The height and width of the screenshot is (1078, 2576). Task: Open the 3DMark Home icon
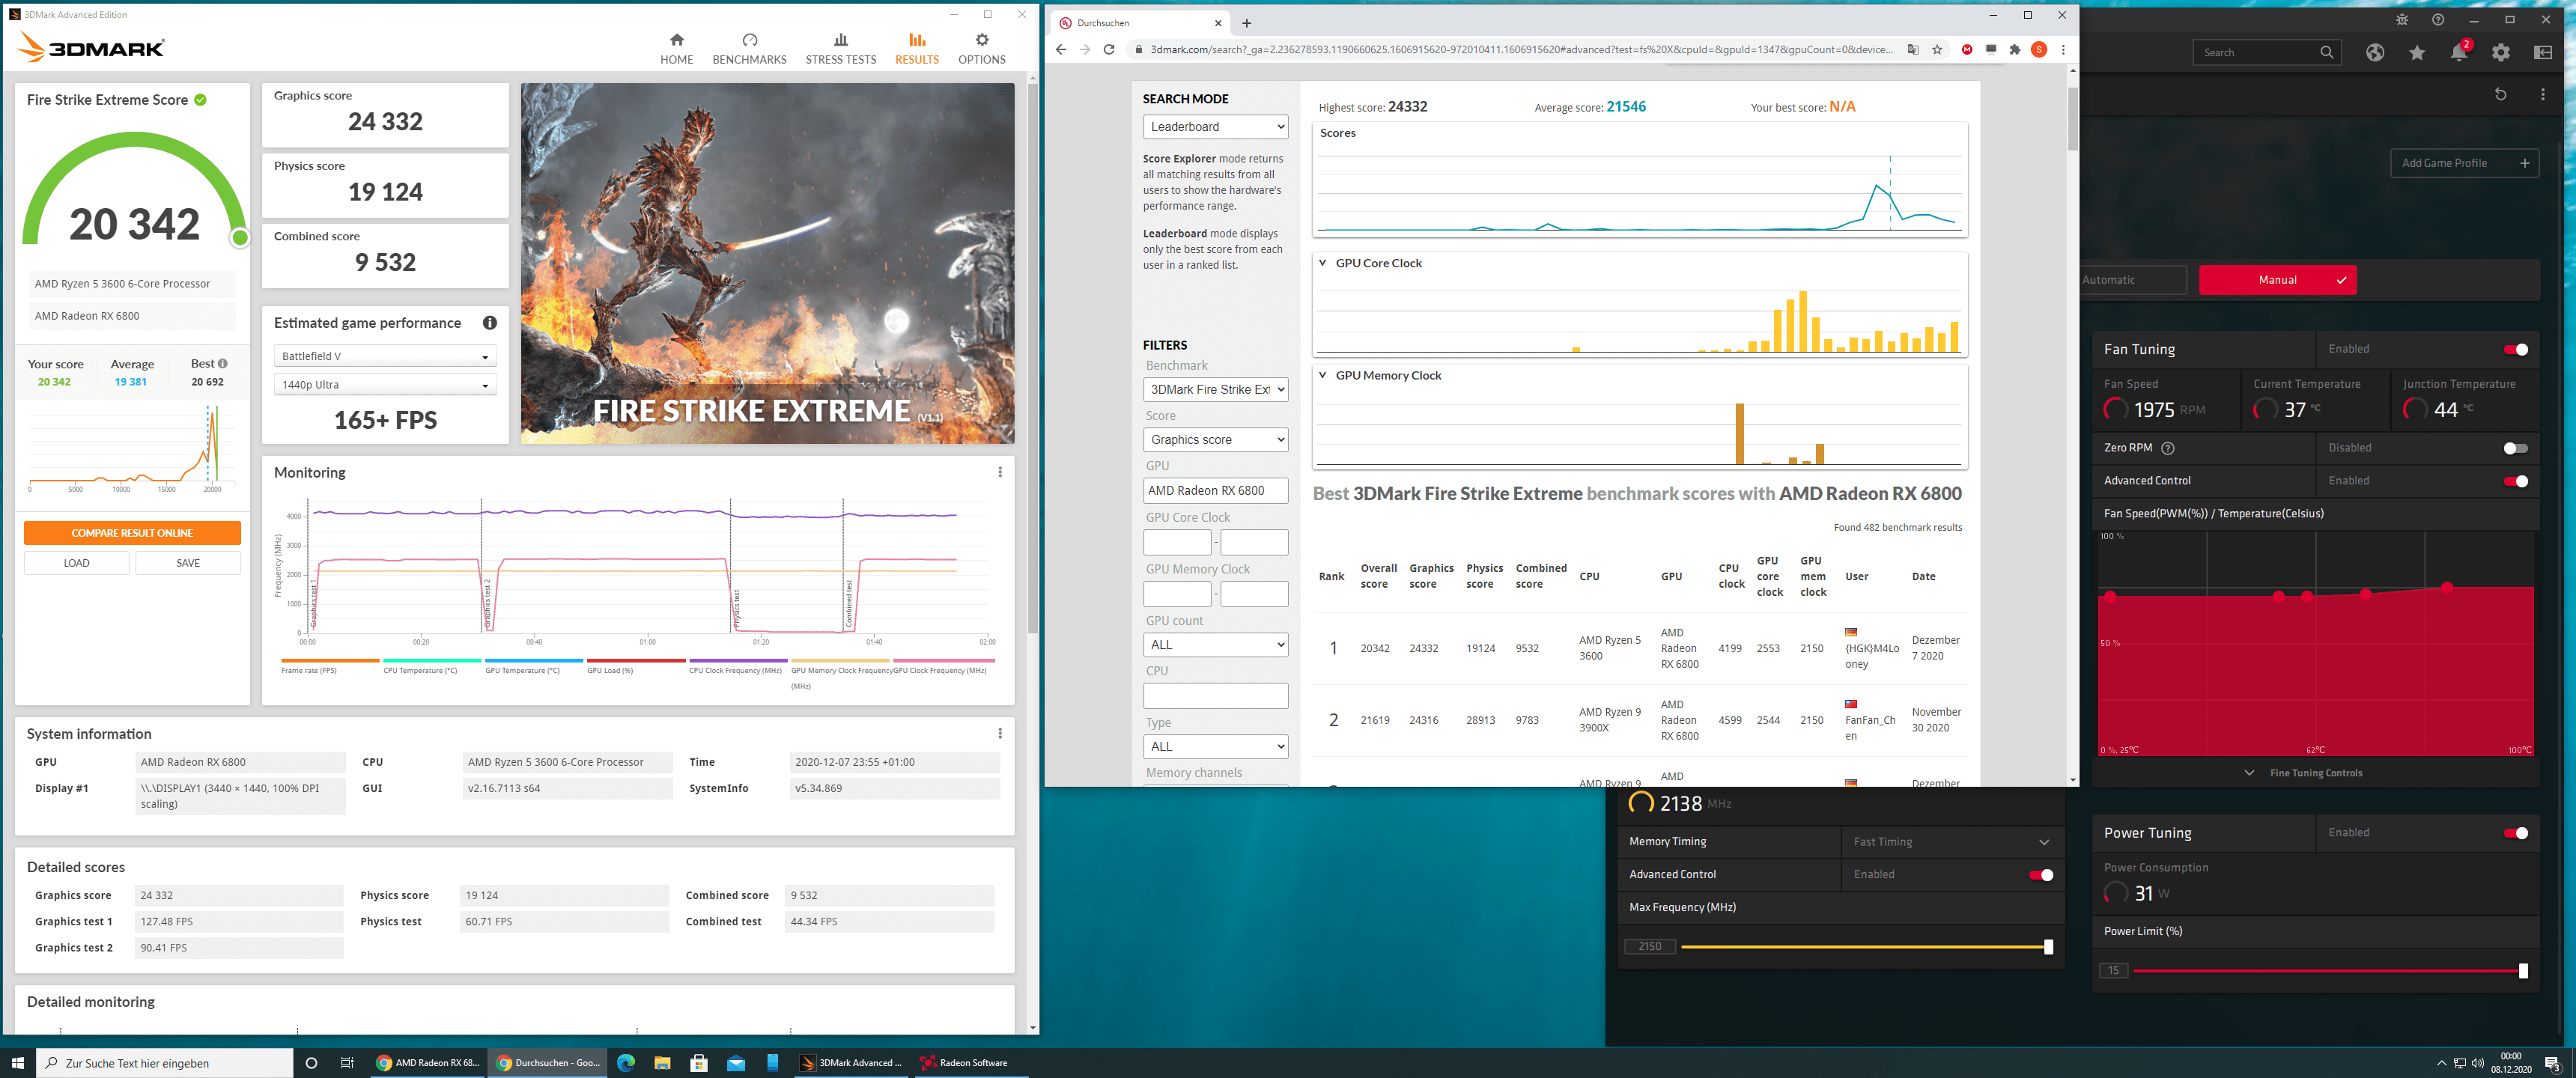point(676,40)
